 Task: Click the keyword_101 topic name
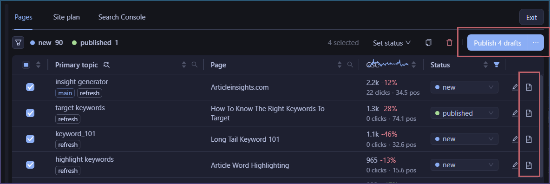[75, 133]
